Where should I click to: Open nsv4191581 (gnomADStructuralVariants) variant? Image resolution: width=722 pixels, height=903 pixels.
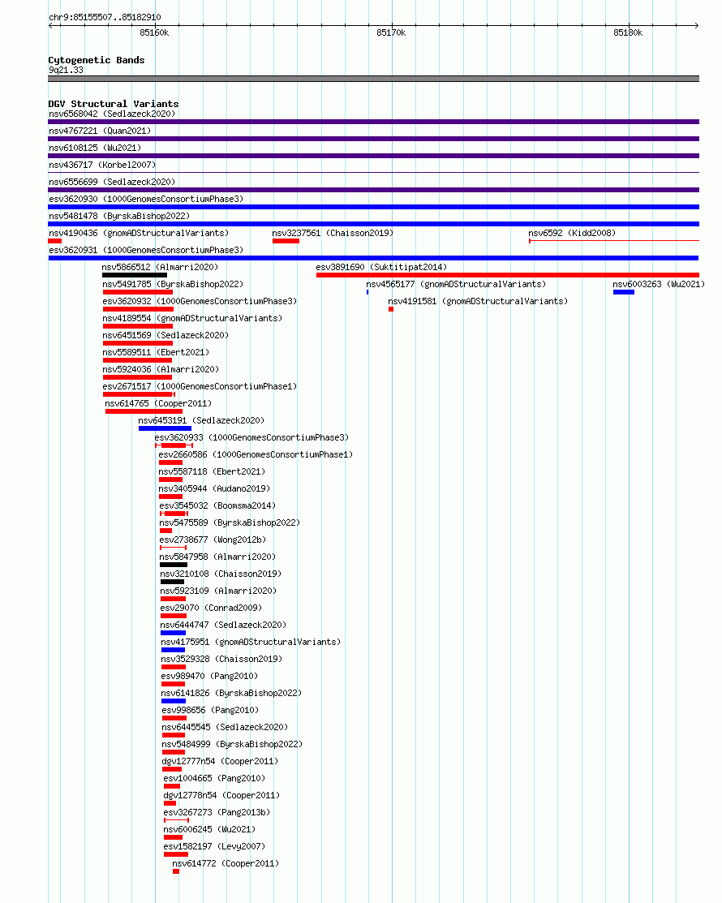pyautogui.click(x=478, y=301)
